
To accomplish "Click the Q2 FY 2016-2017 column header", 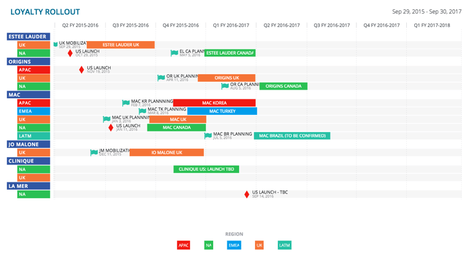I will click(281, 25).
